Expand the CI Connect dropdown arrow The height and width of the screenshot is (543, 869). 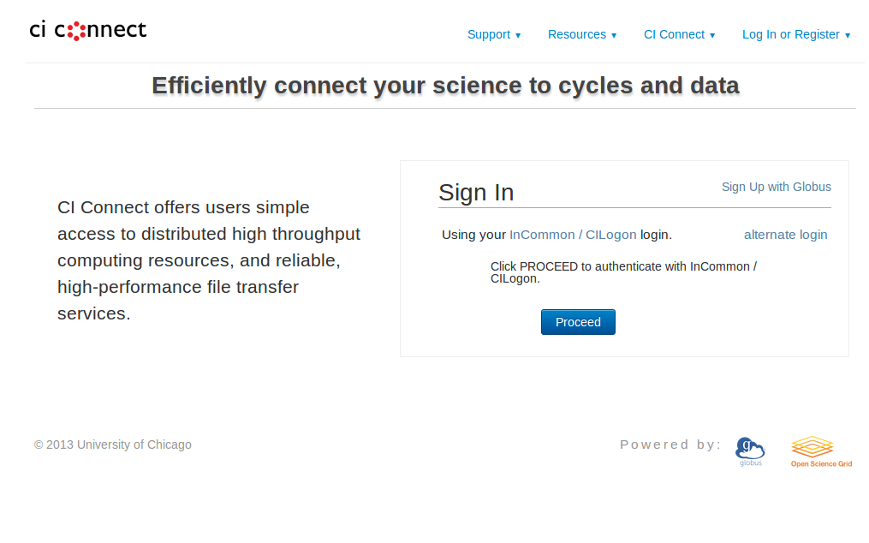(x=712, y=35)
